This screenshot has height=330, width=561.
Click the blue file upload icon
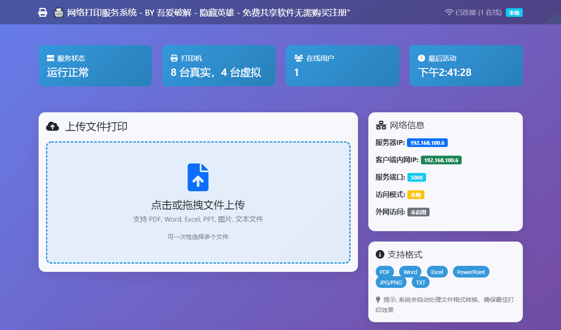198,177
